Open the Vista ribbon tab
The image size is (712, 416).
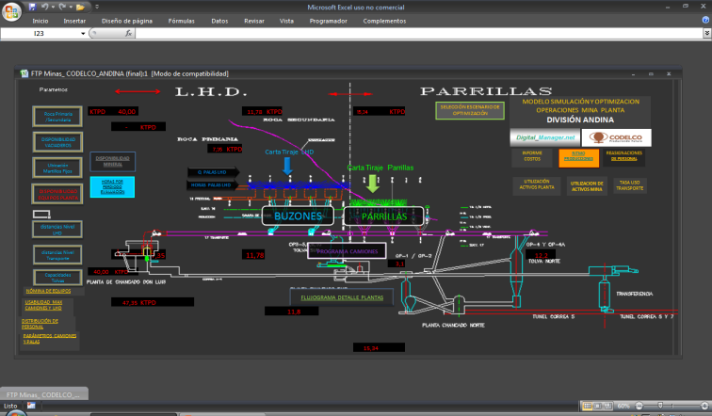286,21
